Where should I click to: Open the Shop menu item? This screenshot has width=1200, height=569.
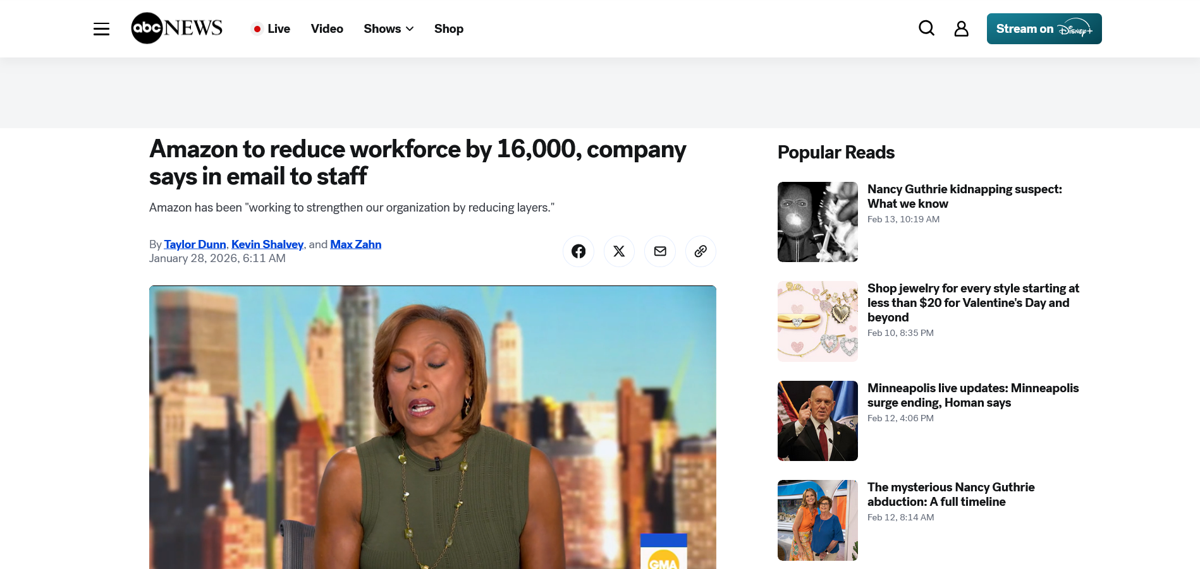coord(449,29)
